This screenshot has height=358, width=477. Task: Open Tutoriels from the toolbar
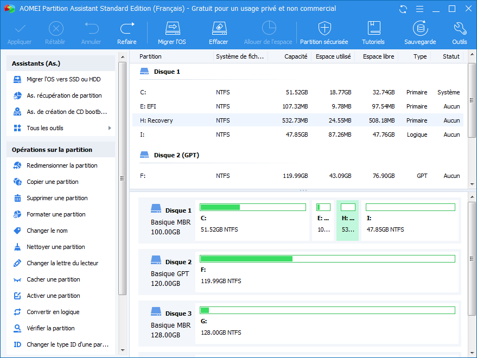point(373,29)
